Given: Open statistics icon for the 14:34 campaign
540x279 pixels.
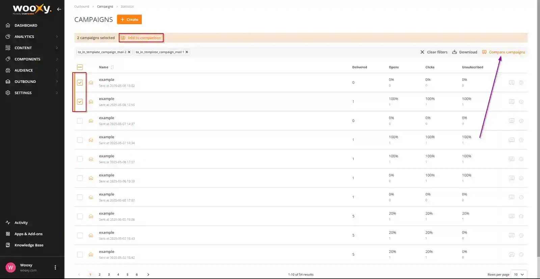Looking at the screenshot, I should (x=512, y=140).
